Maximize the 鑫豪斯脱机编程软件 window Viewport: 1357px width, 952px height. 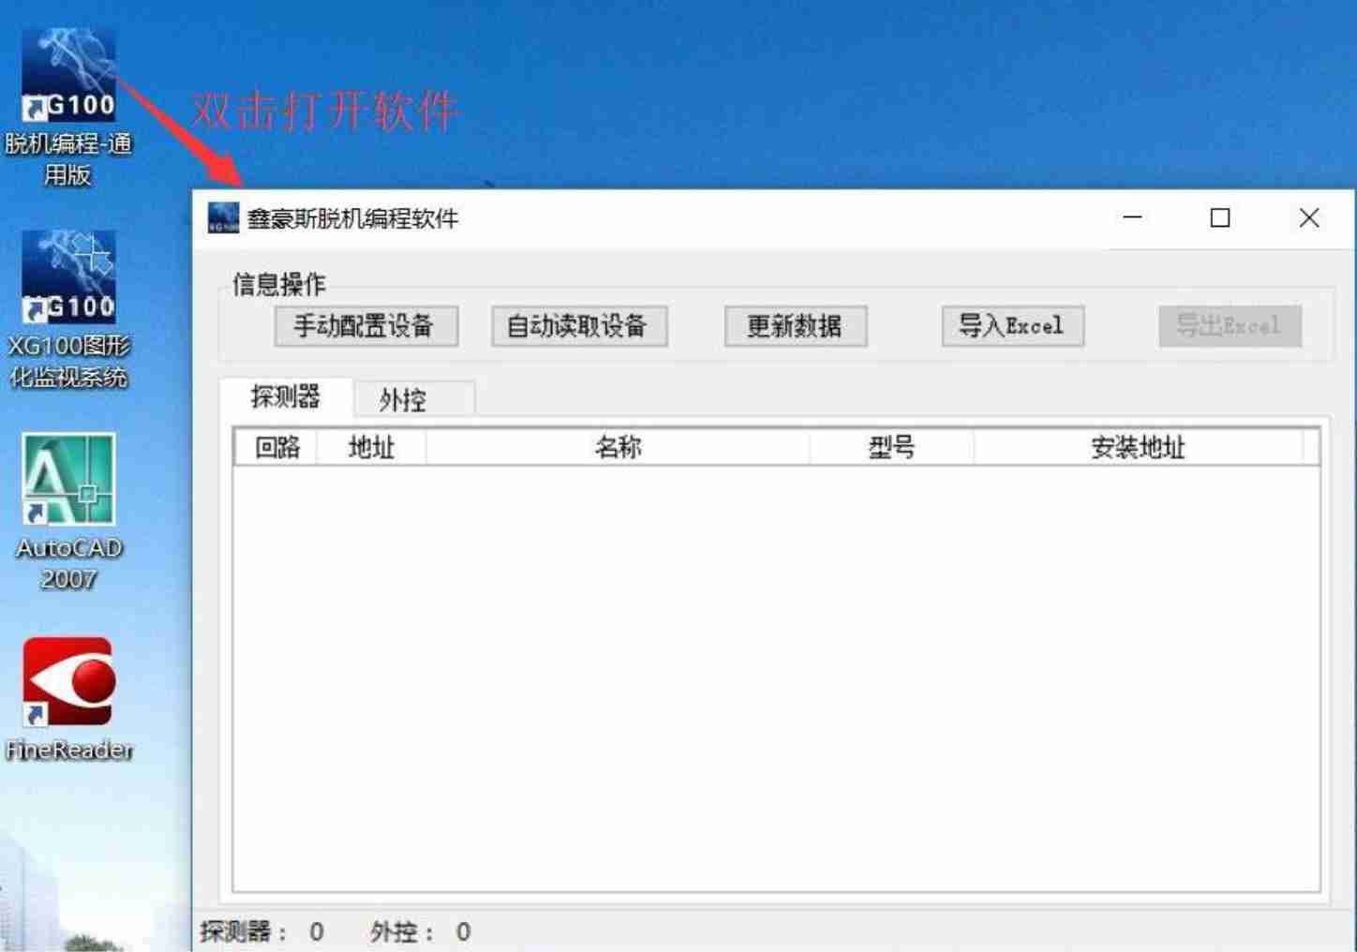1220,218
